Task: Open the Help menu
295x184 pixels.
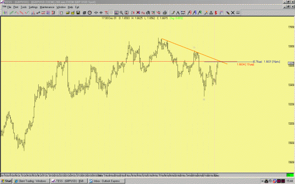Action: [x=70, y=7]
